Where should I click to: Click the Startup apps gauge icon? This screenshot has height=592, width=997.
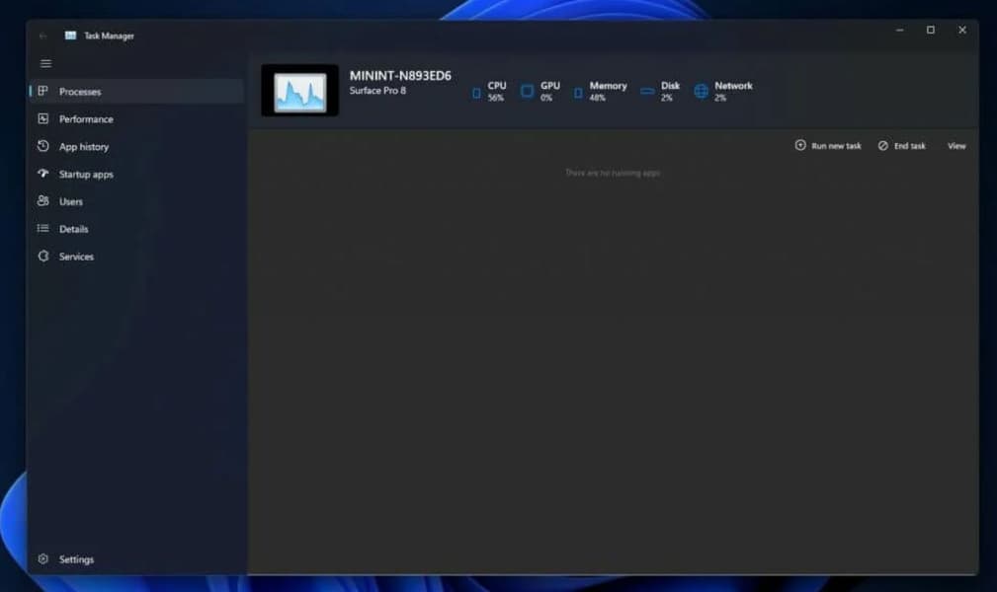[42, 174]
